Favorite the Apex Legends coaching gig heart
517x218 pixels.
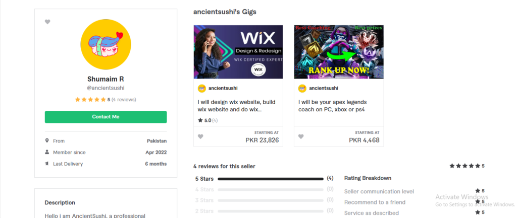[x=301, y=136]
